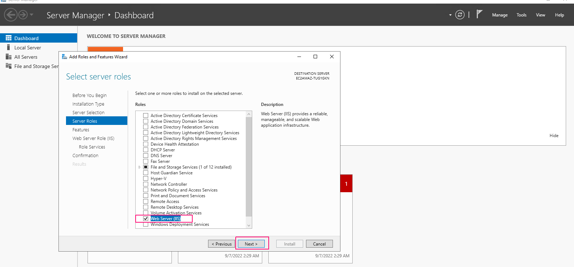Check DHCP Server role

(146, 150)
